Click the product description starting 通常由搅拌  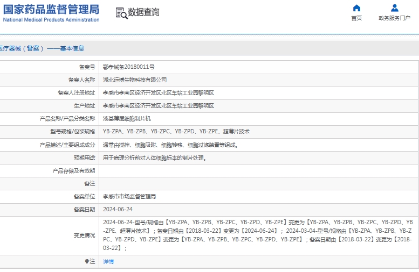point(170,145)
